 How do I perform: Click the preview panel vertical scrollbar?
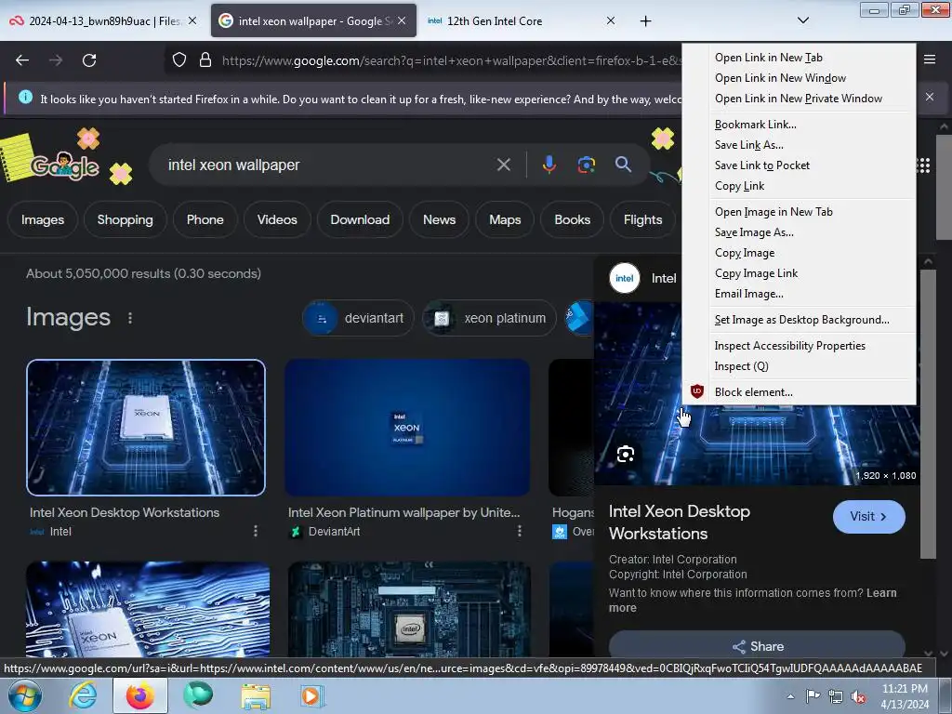click(x=928, y=413)
